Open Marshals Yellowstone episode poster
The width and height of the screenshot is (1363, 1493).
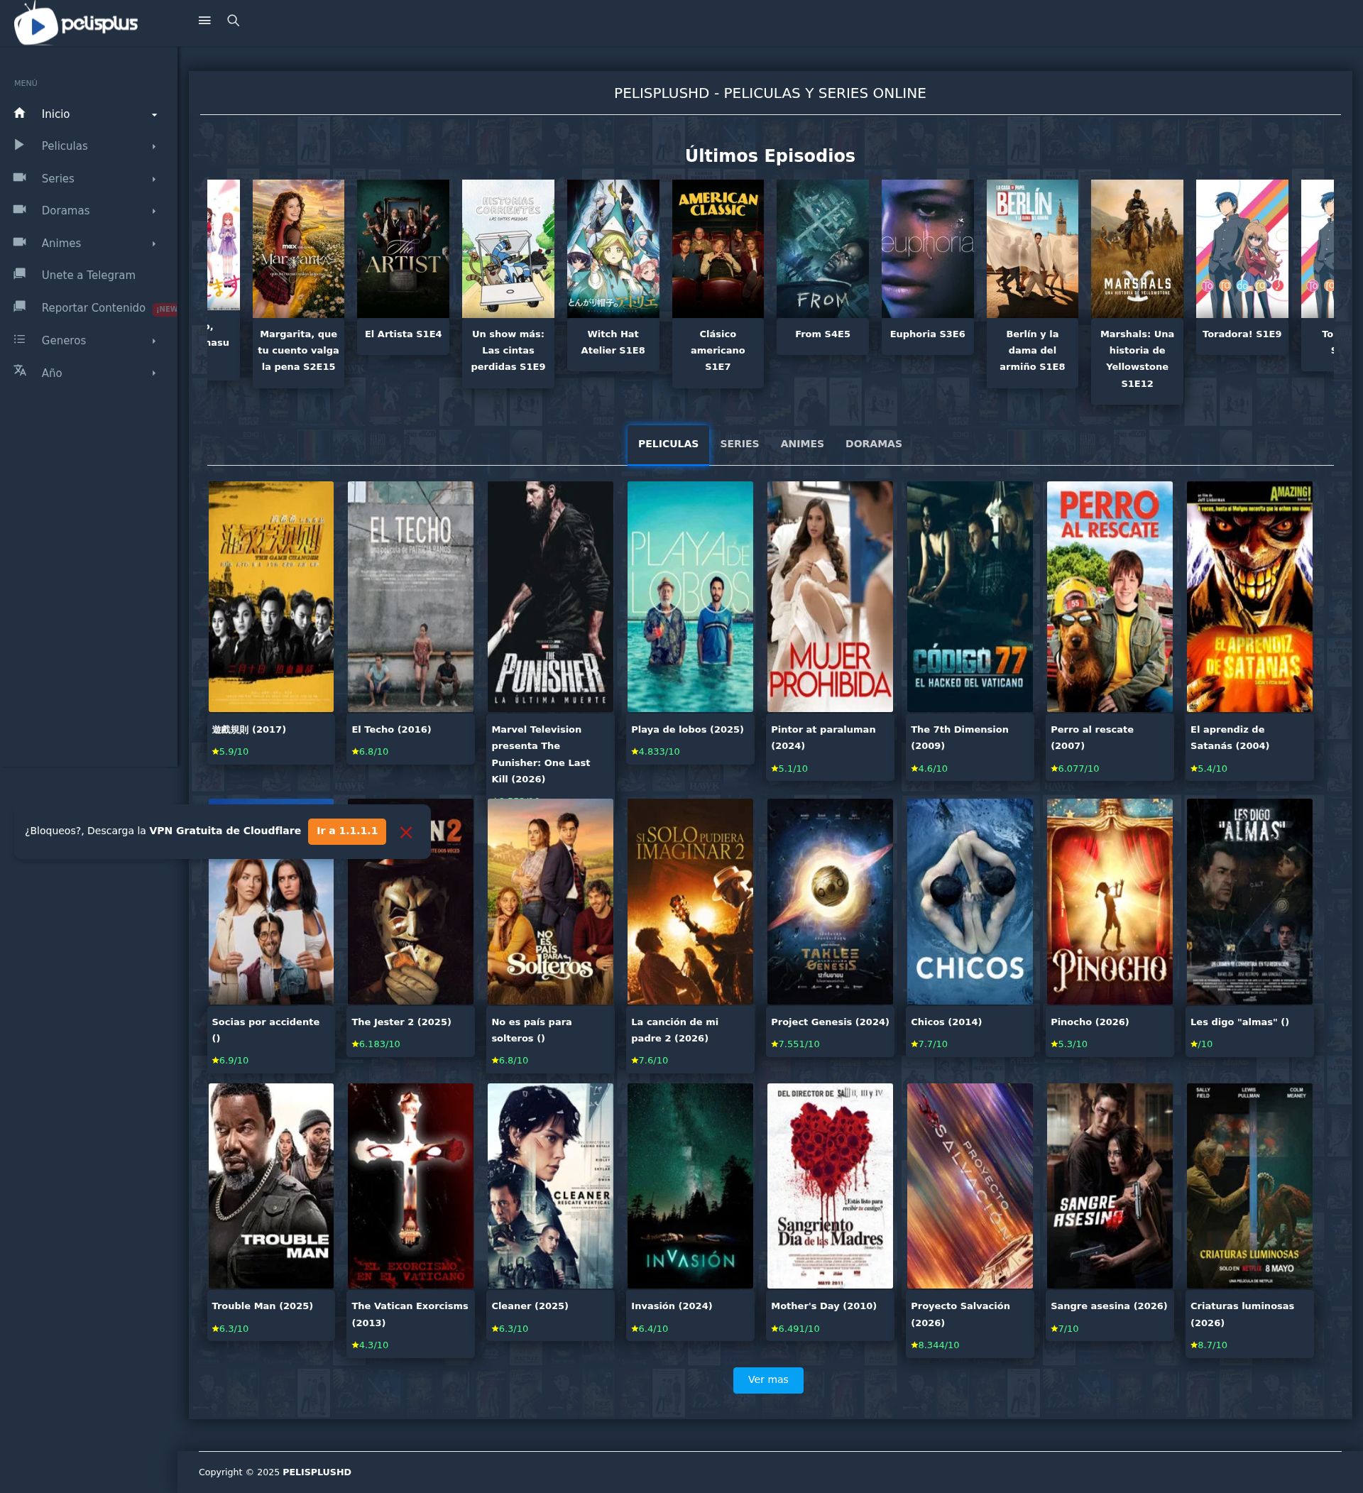1137,248
